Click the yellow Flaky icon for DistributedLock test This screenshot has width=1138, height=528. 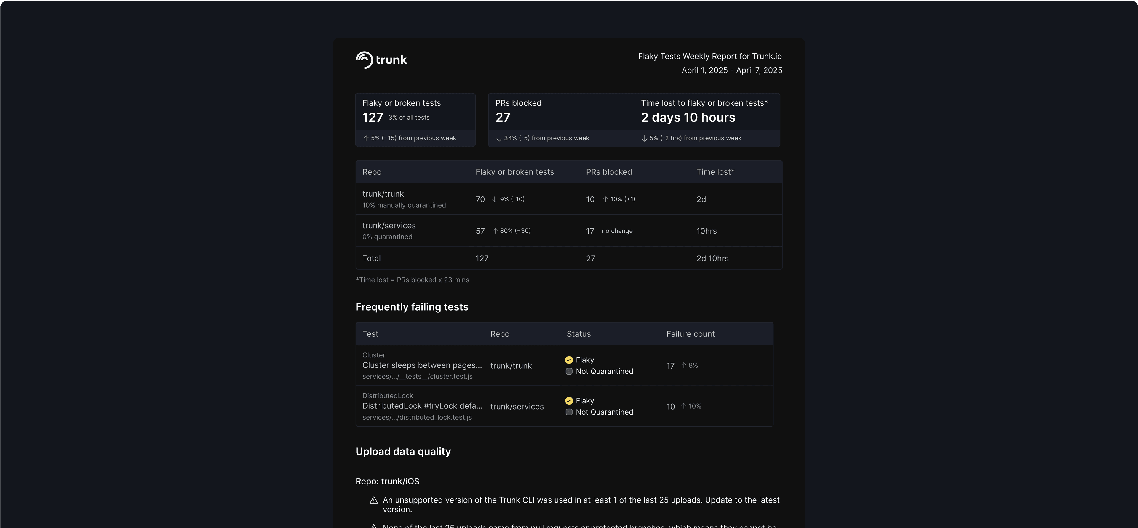click(569, 401)
